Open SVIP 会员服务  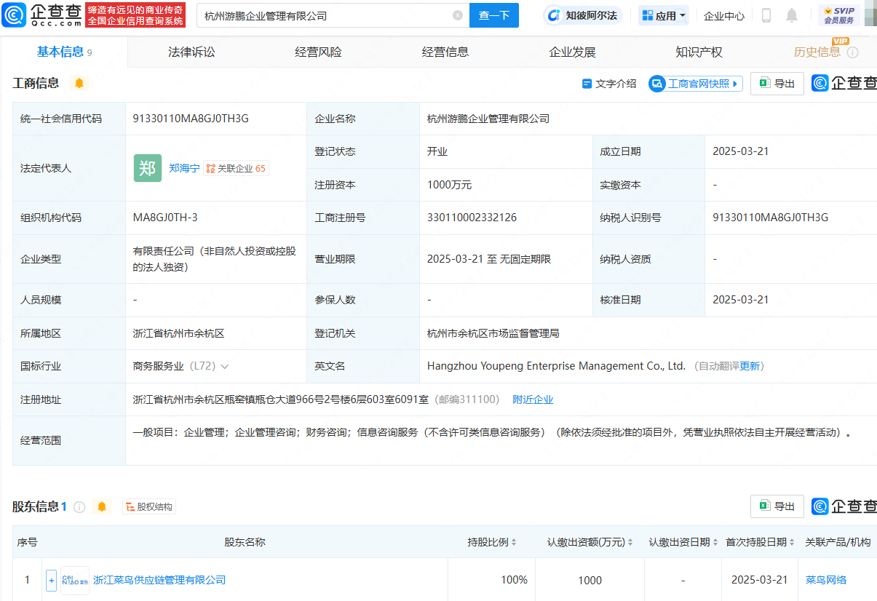click(x=839, y=15)
